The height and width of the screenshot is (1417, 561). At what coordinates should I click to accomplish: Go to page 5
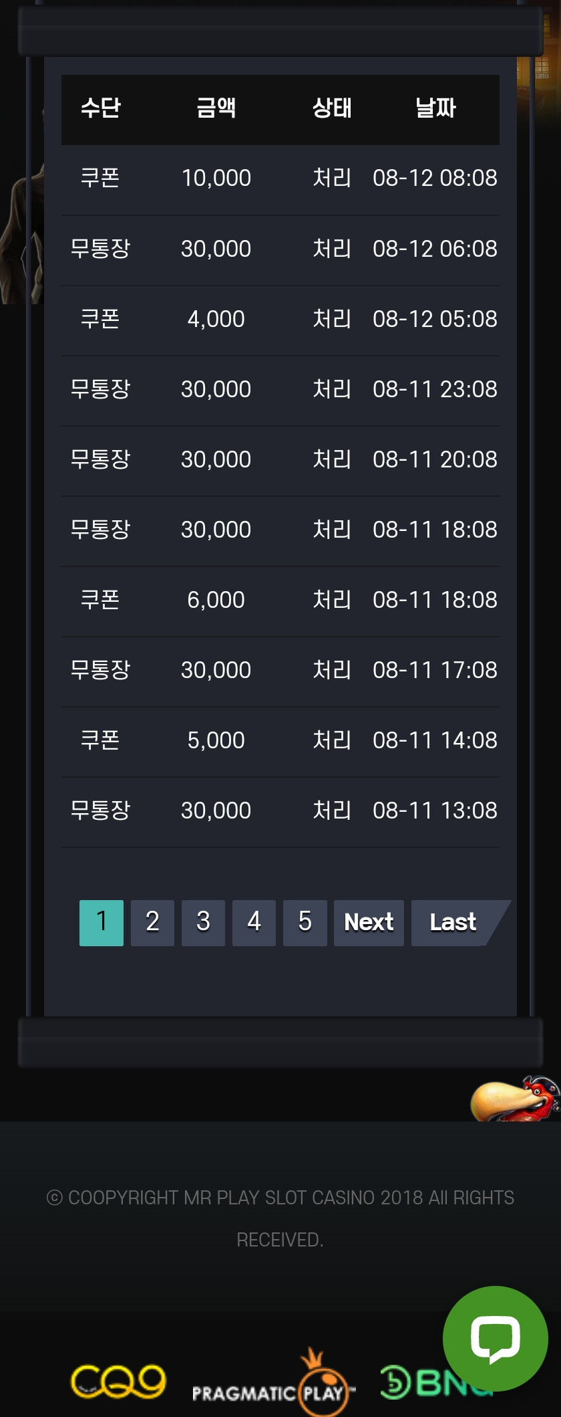(x=305, y=923)
